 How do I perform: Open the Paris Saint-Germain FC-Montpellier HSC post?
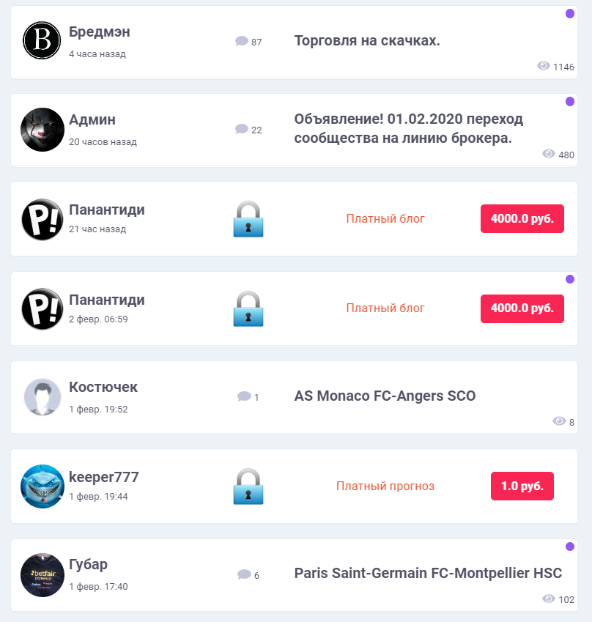(x=428, y=573)
